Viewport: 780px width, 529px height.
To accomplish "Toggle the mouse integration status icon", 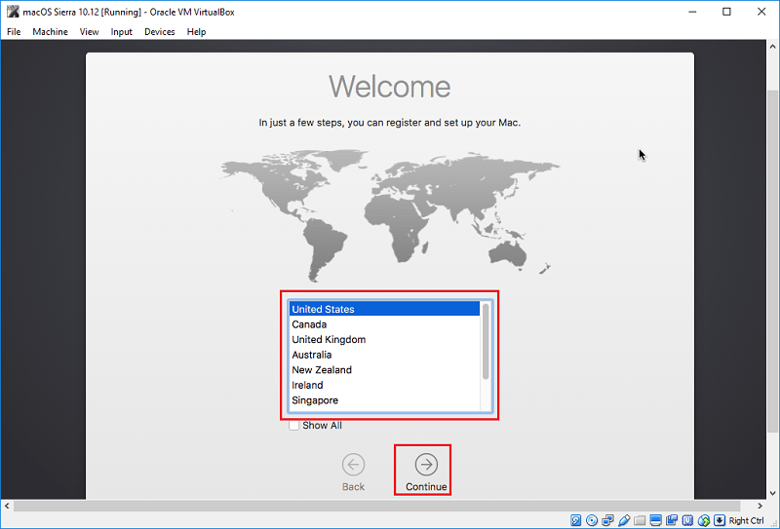I will (x=704, y=520).
